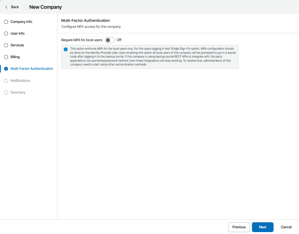Enable Require MFA for local users toggle
The height and width of the screenshot is (234, 299).
[x=110, y=40]
